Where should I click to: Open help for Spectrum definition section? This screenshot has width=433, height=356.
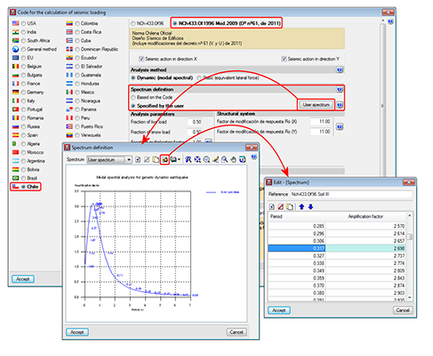(x=340, y=89)
